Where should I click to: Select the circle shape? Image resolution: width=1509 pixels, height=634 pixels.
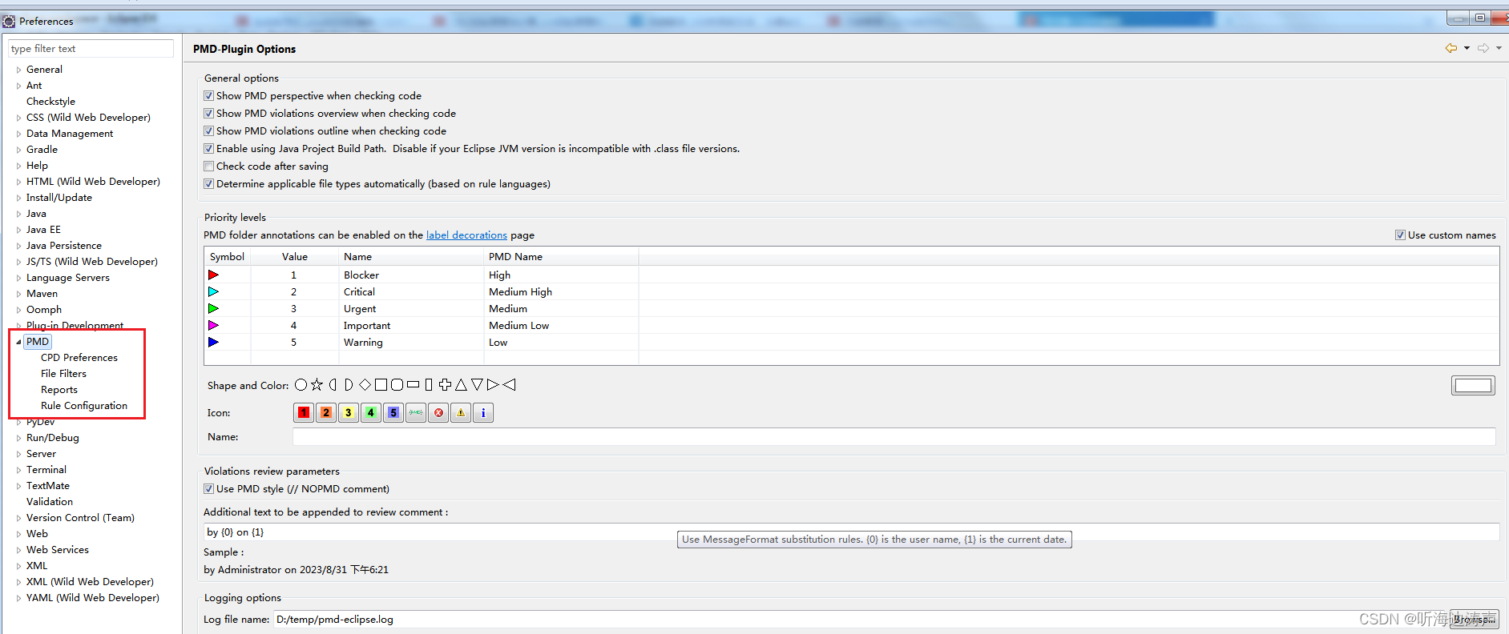[x=301, y=385]
